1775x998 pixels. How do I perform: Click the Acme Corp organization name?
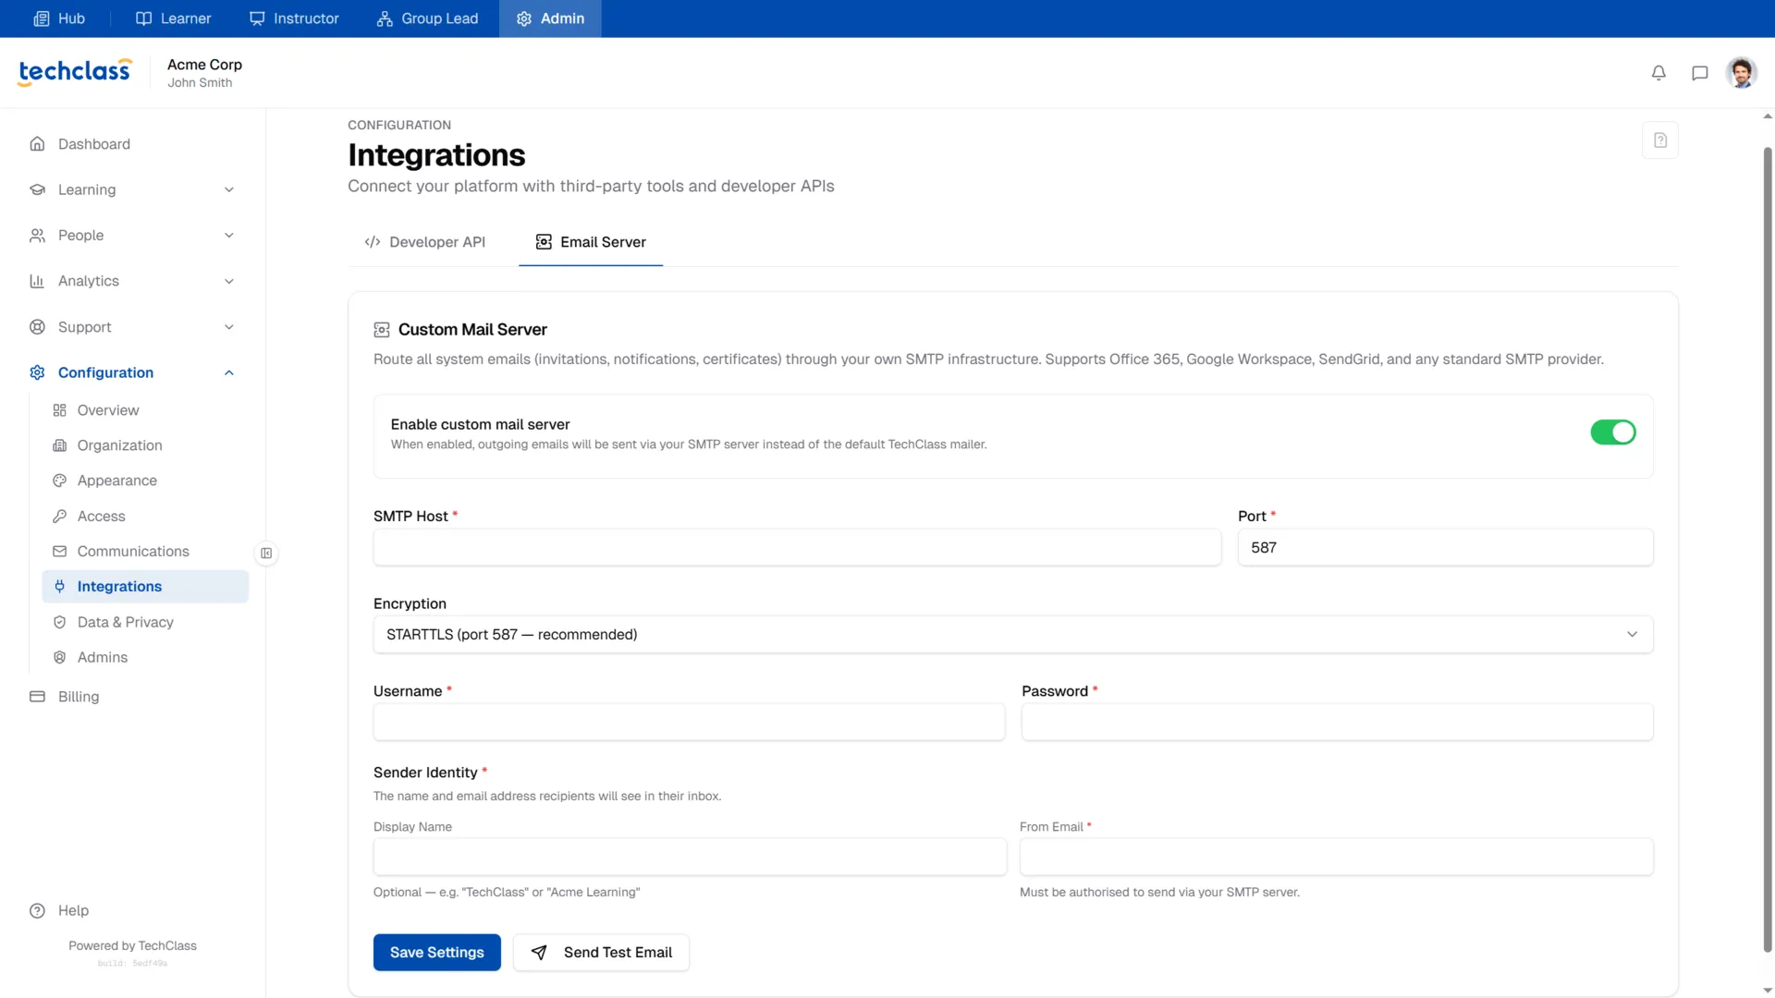[204, 65]
